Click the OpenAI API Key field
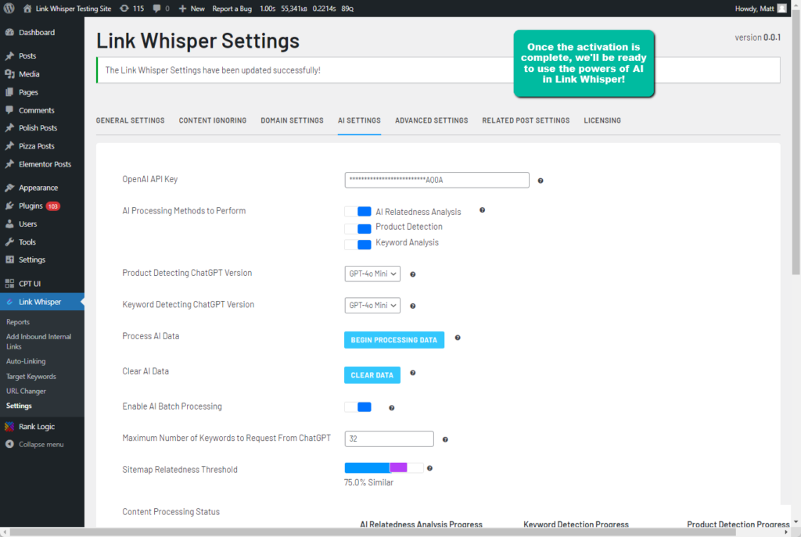This screenshot has height=537, width=801. click(x=436, y=180)
